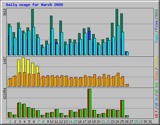Screen dimensions: 160x125
Task: Click the 421954 kB axis value
Action: coord(5,93)
